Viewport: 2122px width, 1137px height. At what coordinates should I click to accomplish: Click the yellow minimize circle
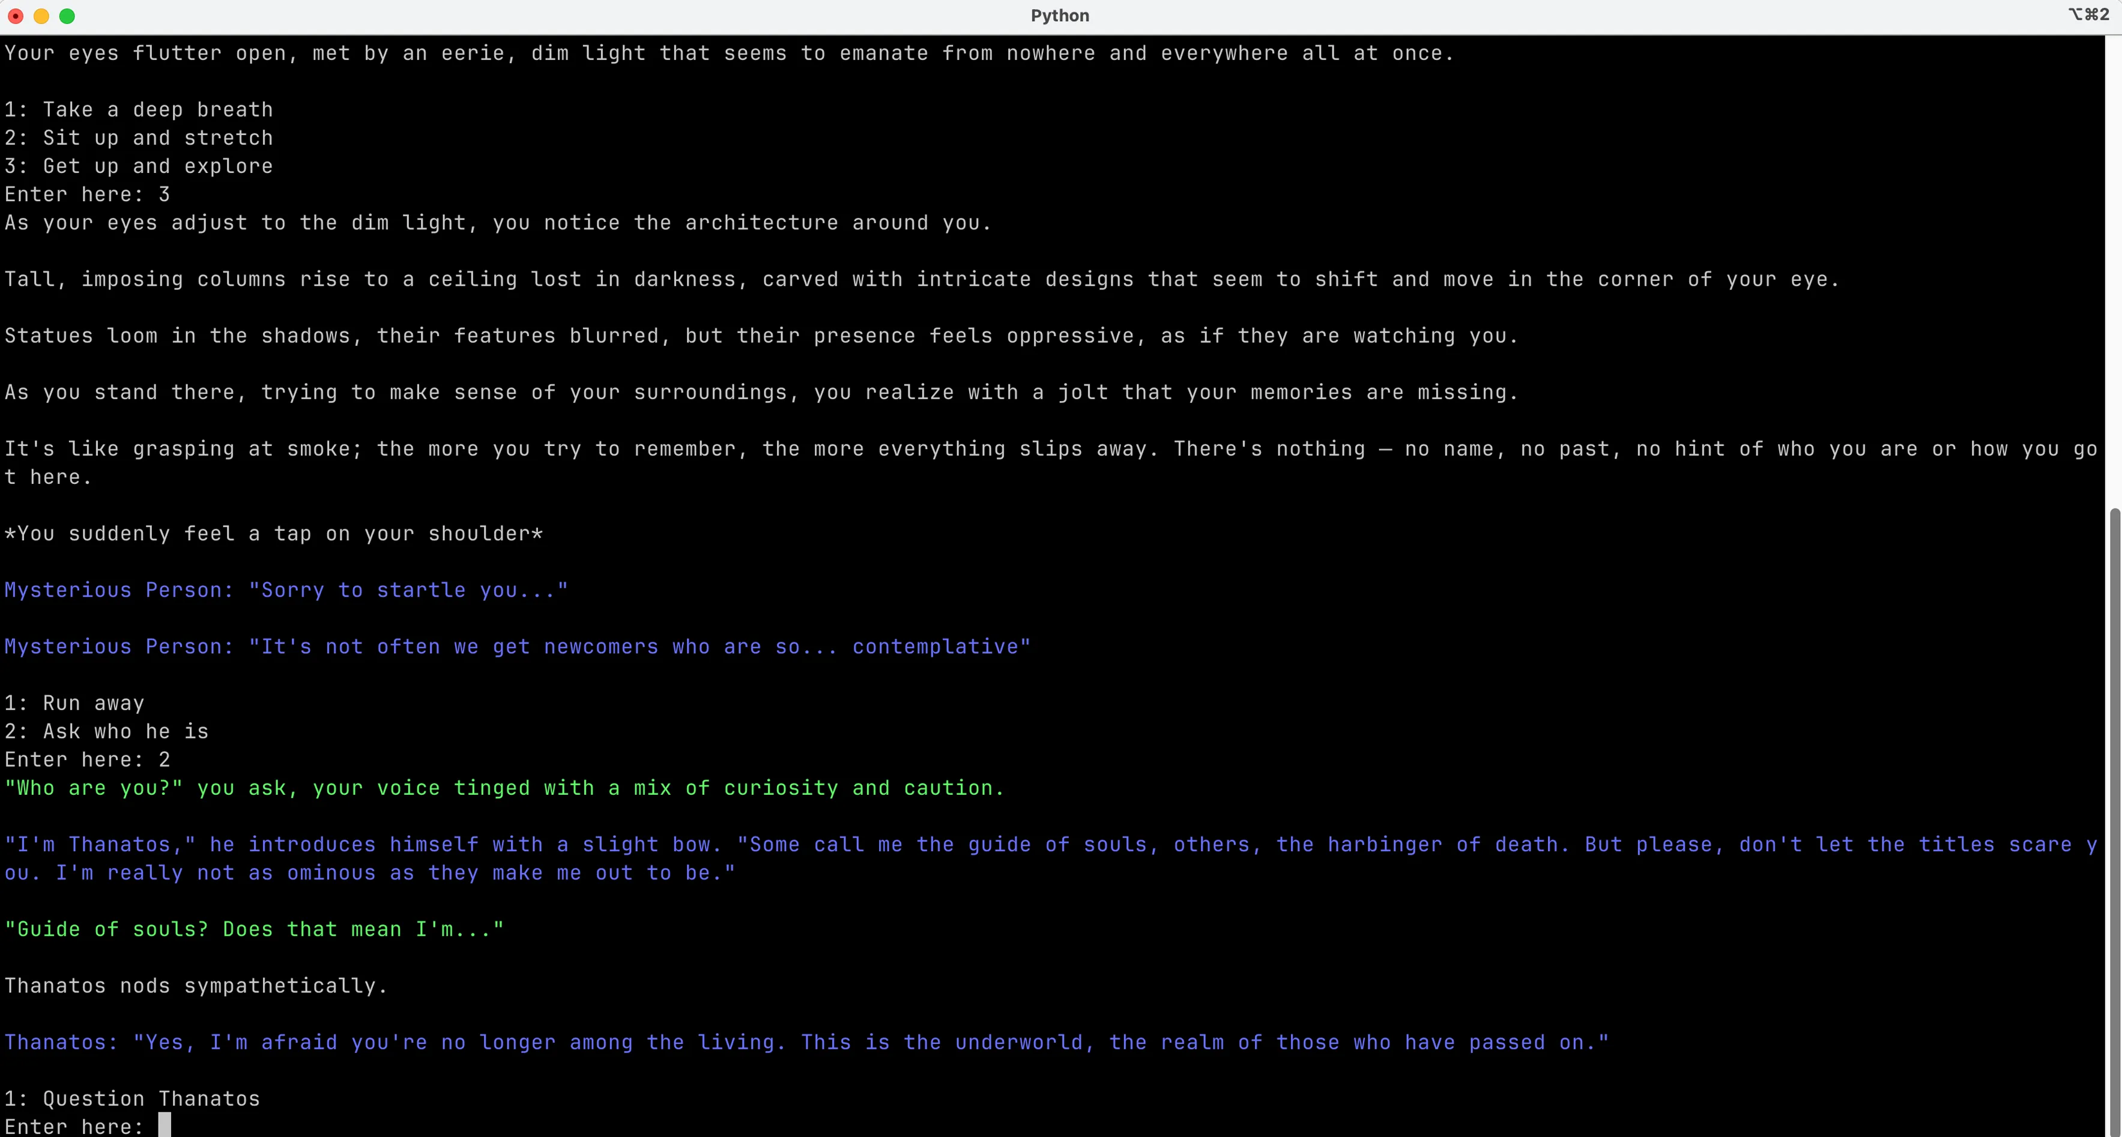tap(41, 15)
